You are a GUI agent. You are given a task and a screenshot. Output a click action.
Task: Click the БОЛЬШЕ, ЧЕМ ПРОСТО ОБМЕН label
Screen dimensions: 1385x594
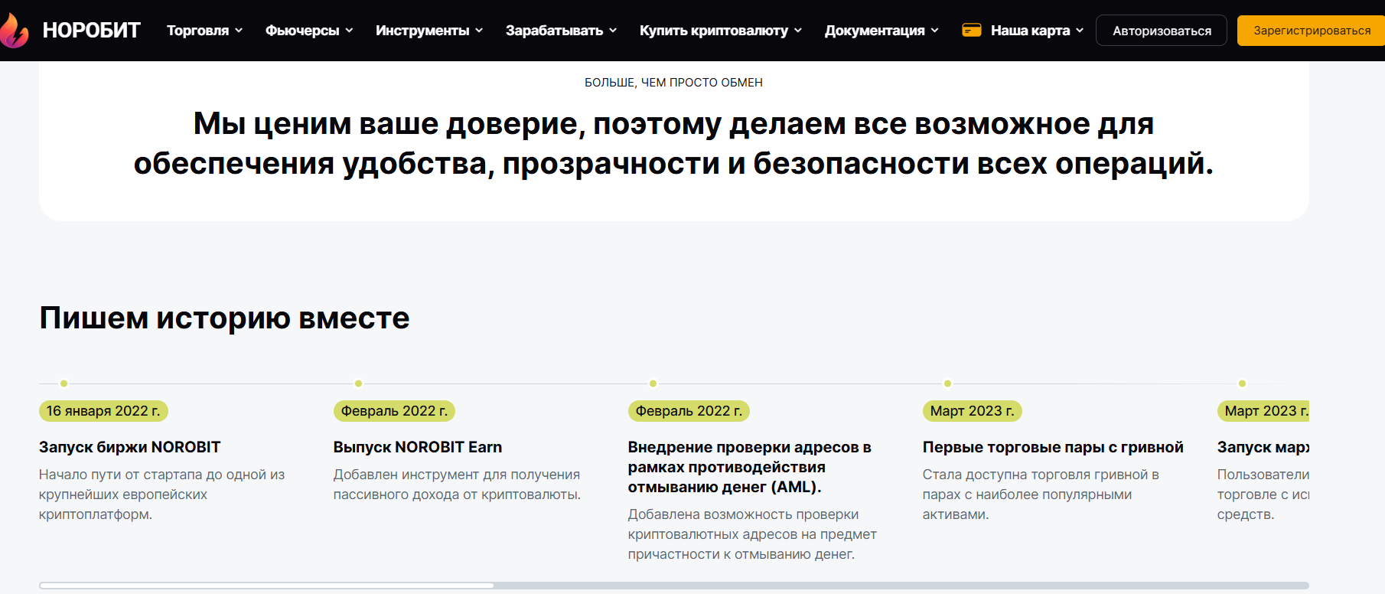pos(673,83)
